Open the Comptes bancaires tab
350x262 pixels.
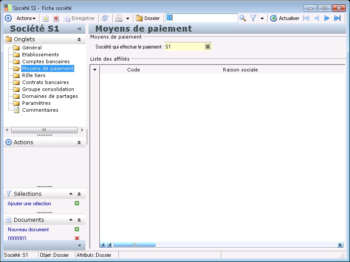point(46,61)
